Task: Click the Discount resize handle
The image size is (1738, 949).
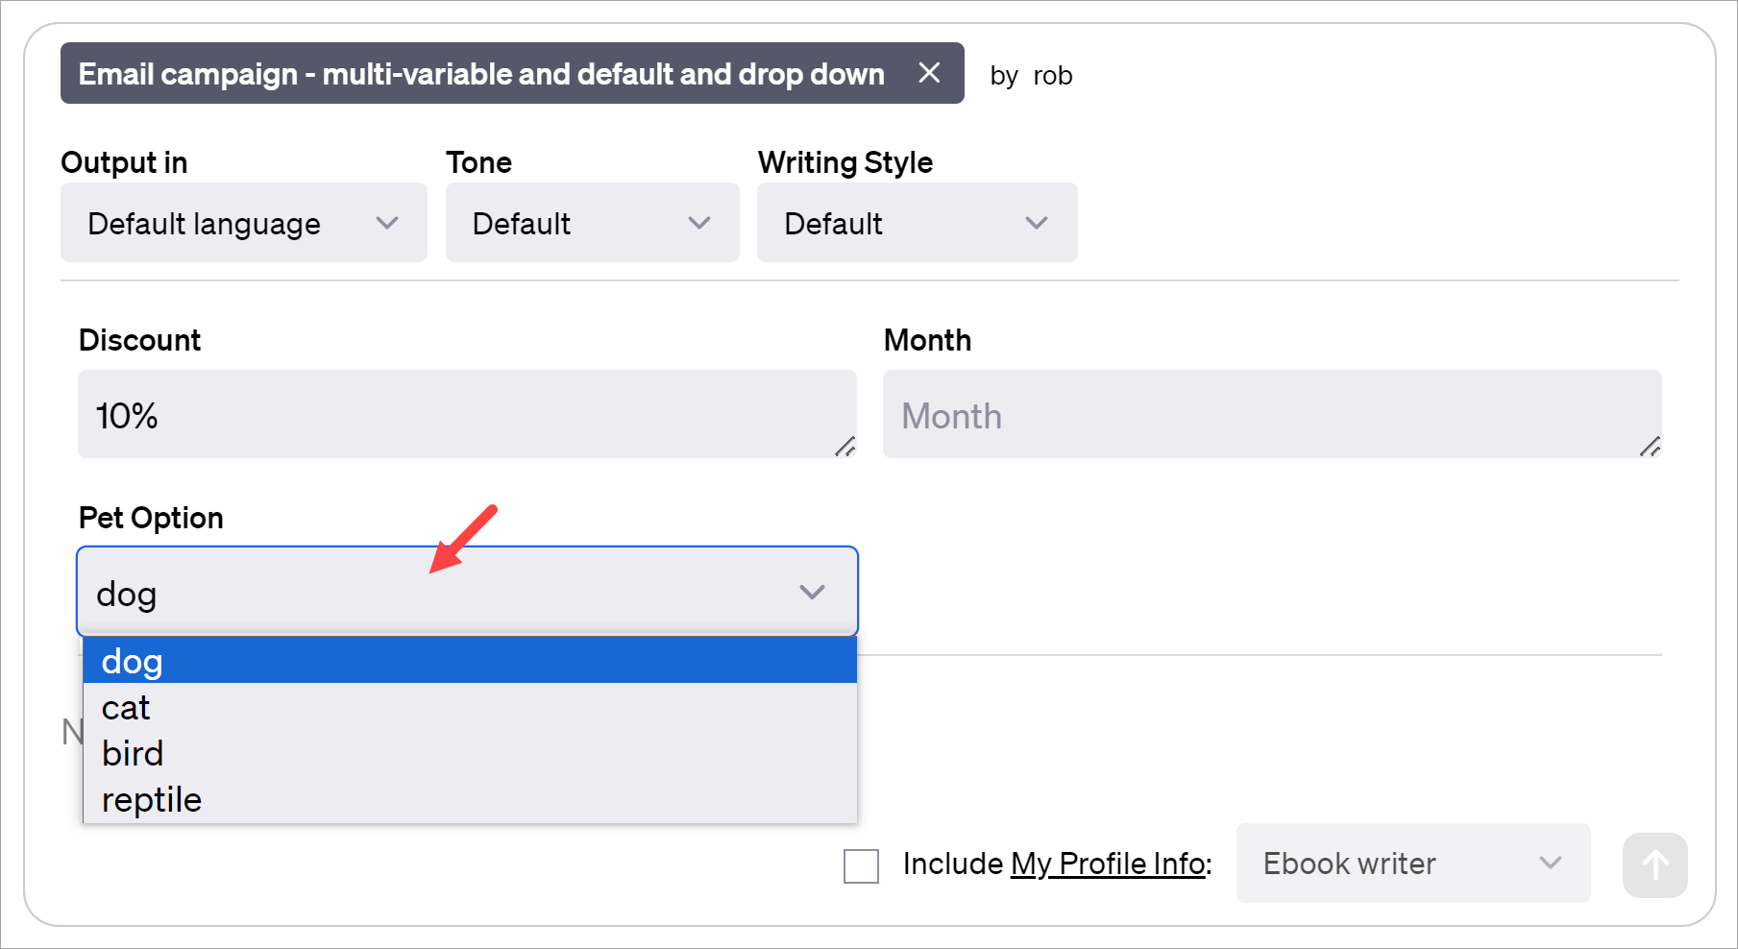Action: click(x=845, y=447)
